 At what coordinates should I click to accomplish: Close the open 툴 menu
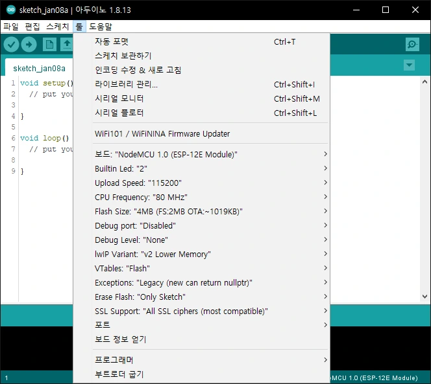coord(79,27)
